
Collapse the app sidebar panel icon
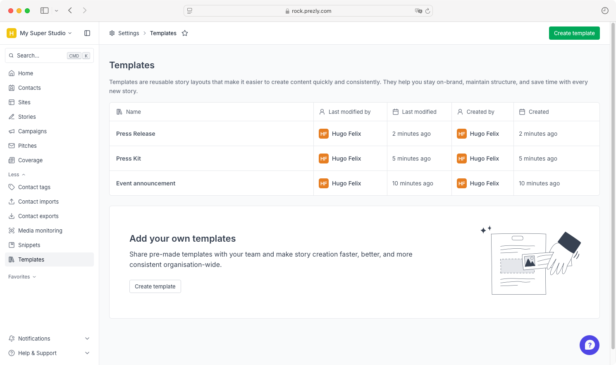coord(87,33)
